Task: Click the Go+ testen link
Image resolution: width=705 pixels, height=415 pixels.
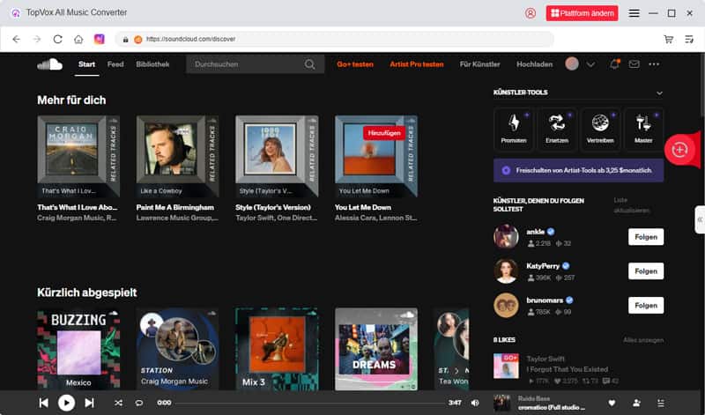Action: (355, 64)
